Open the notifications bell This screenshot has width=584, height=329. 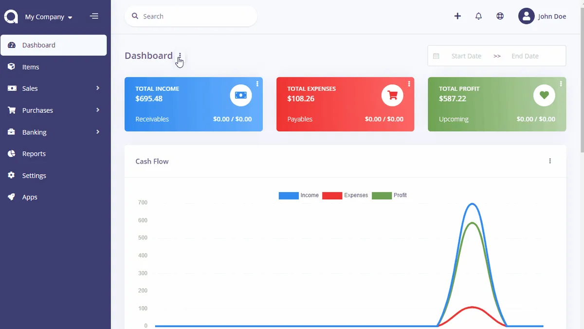pos(478,16)
